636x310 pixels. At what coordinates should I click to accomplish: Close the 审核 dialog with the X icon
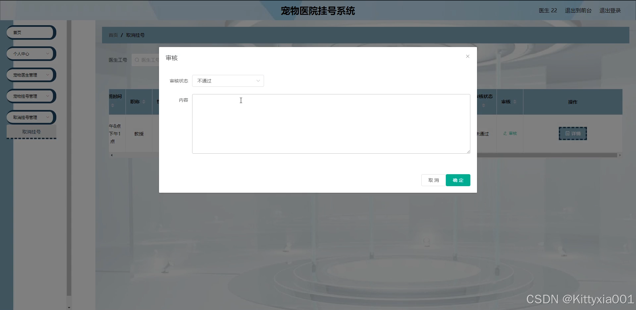pos(467,56)
